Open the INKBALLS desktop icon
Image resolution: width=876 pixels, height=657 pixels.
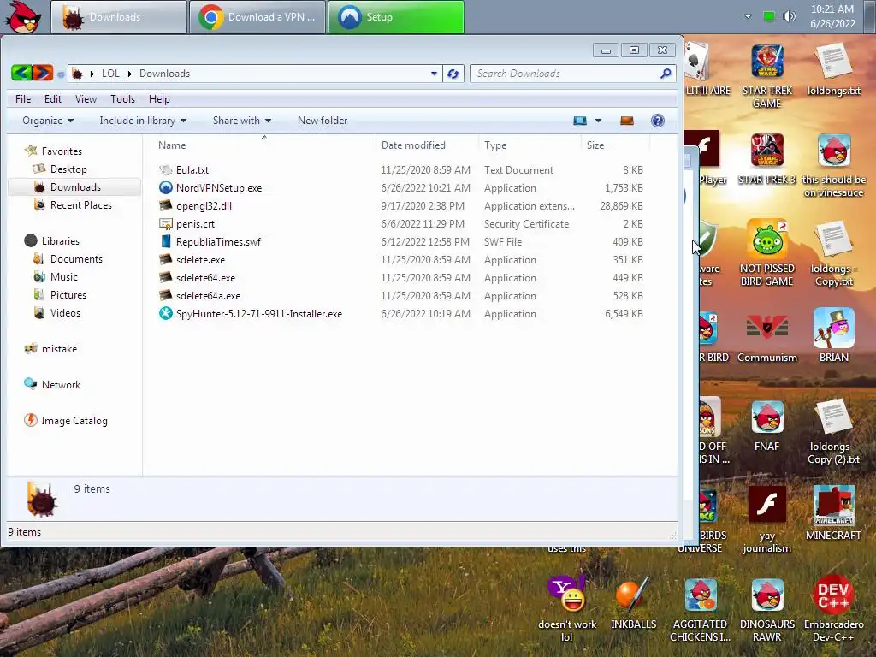point(633,595)
